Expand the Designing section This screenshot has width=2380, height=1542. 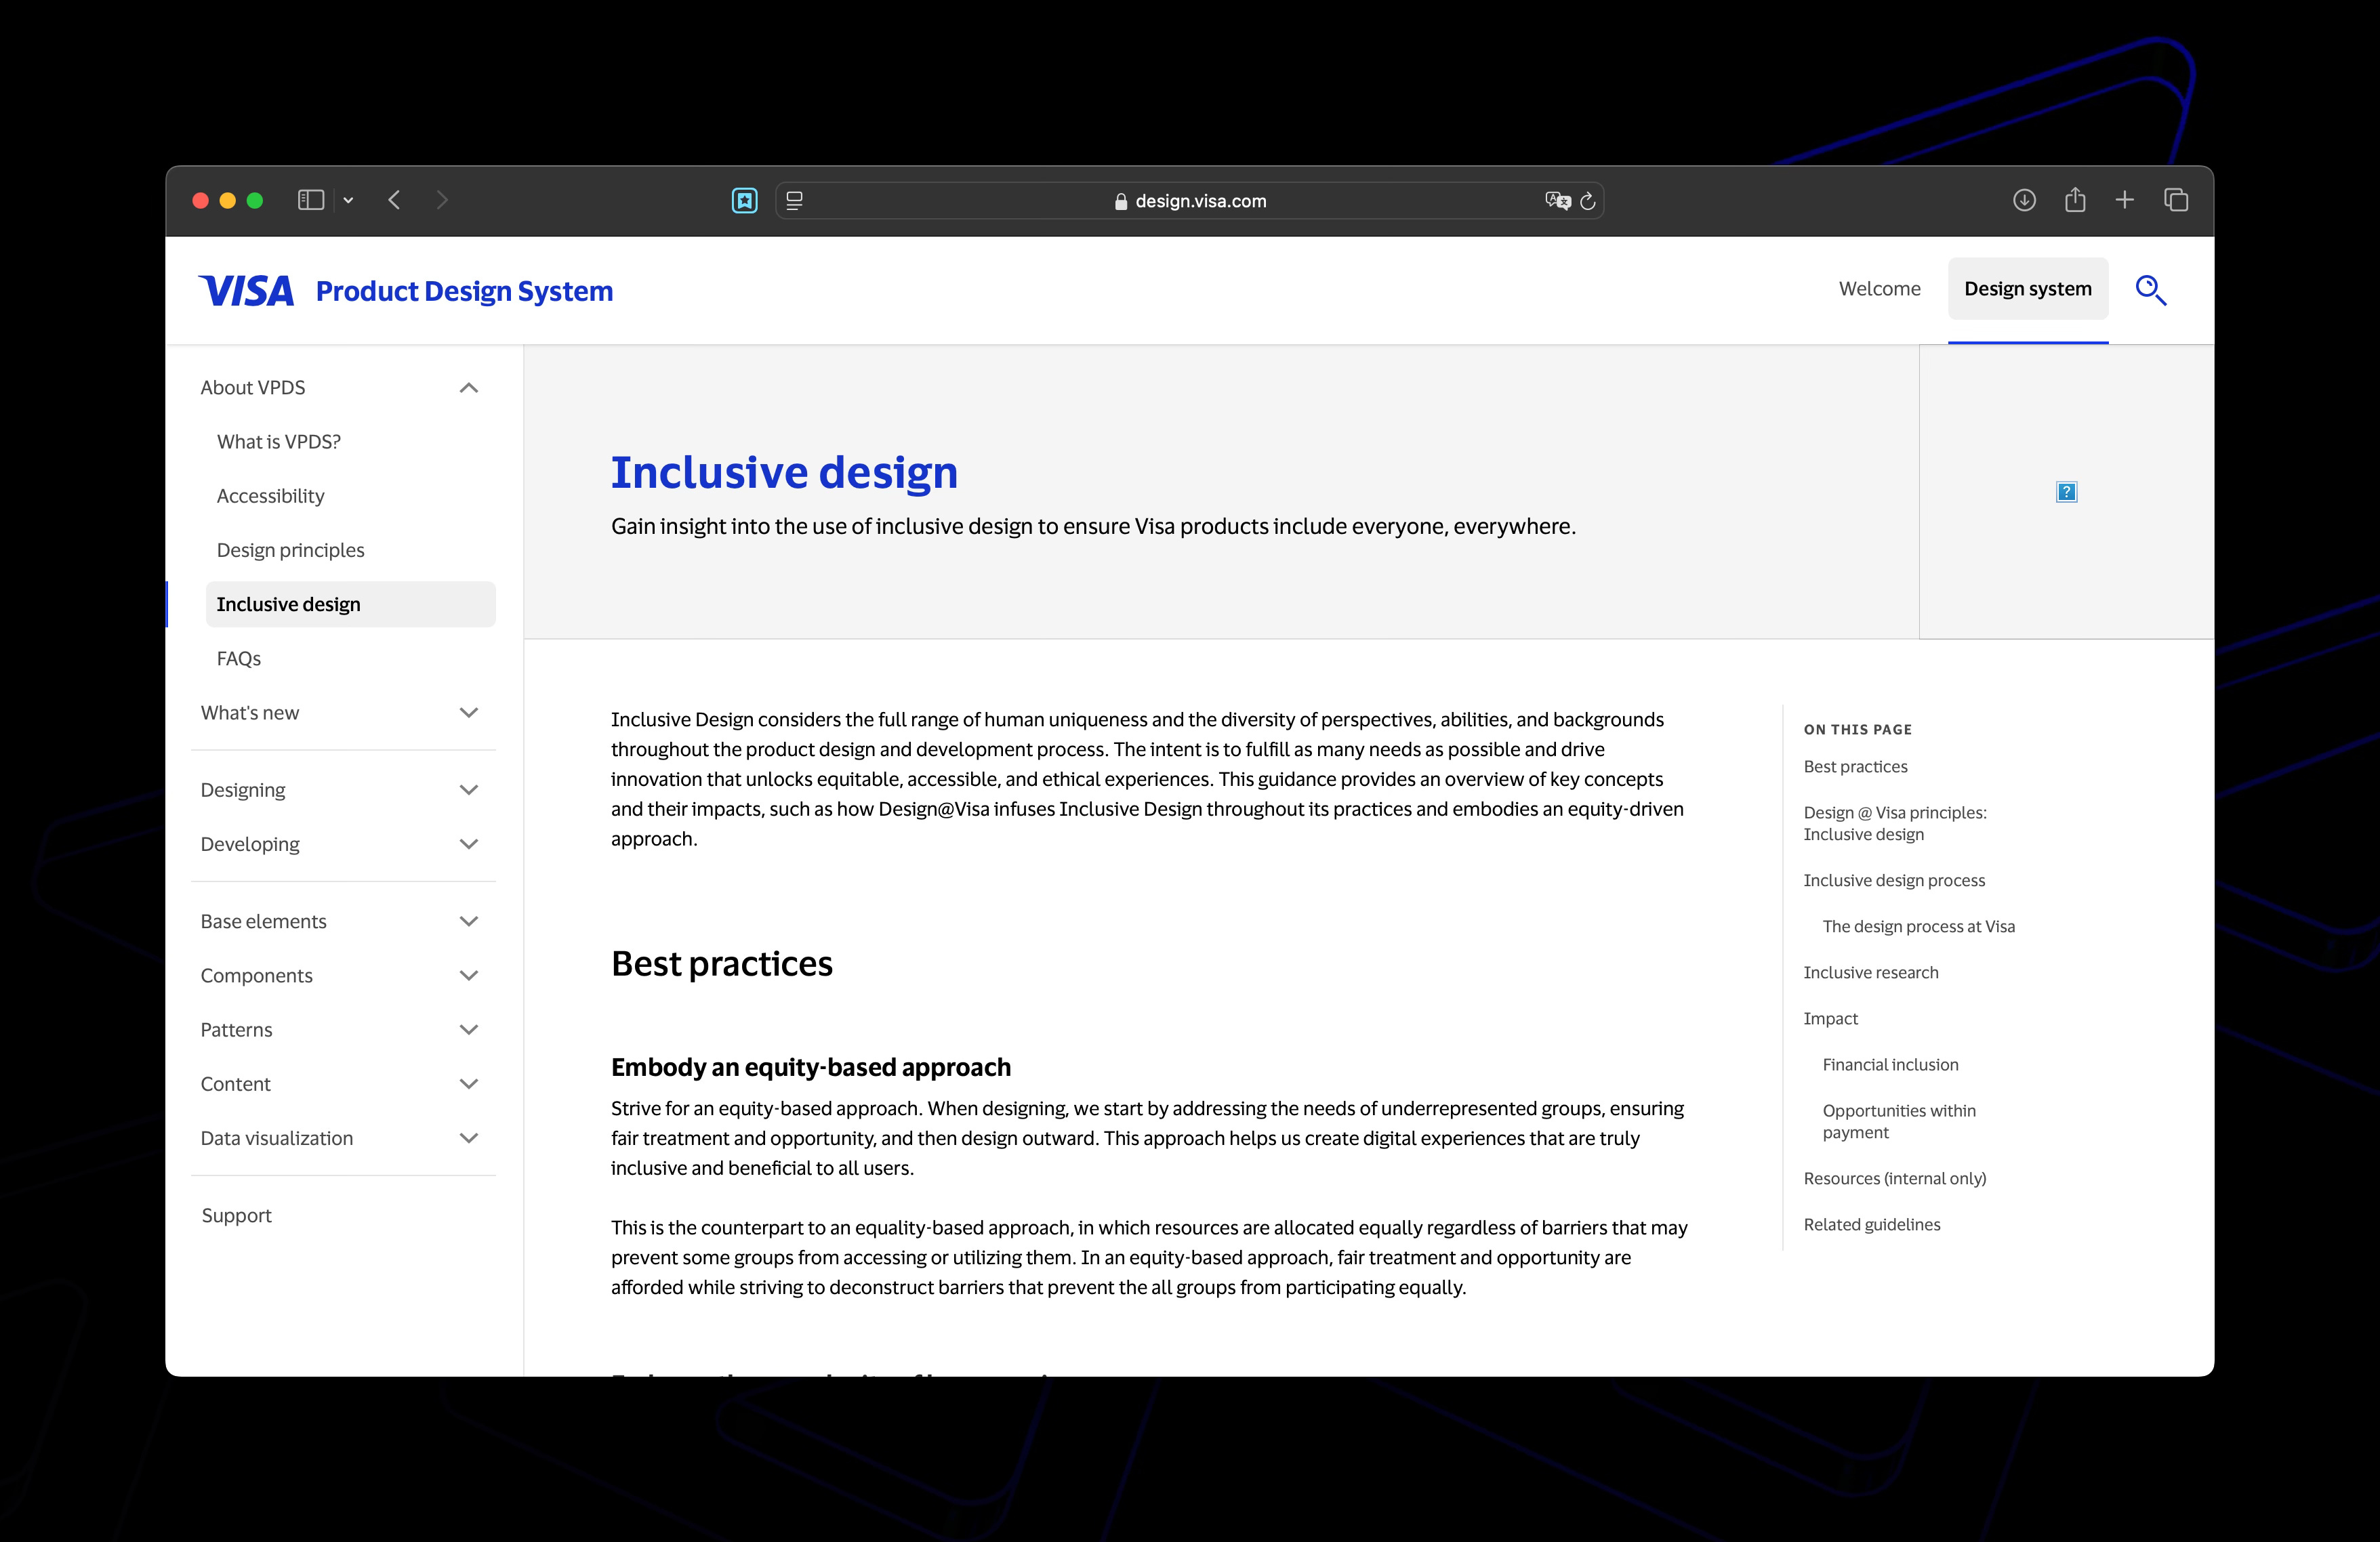339,790
